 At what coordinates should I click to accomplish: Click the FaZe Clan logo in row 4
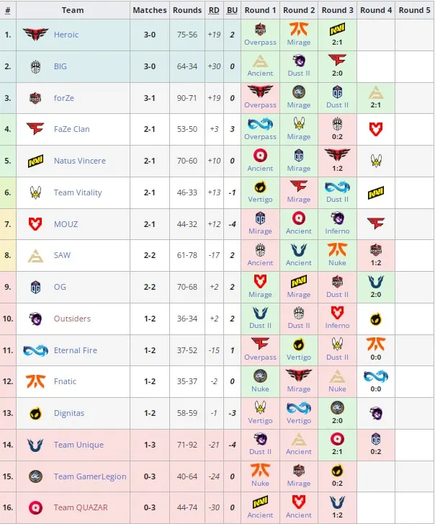[x=35, y=129]
